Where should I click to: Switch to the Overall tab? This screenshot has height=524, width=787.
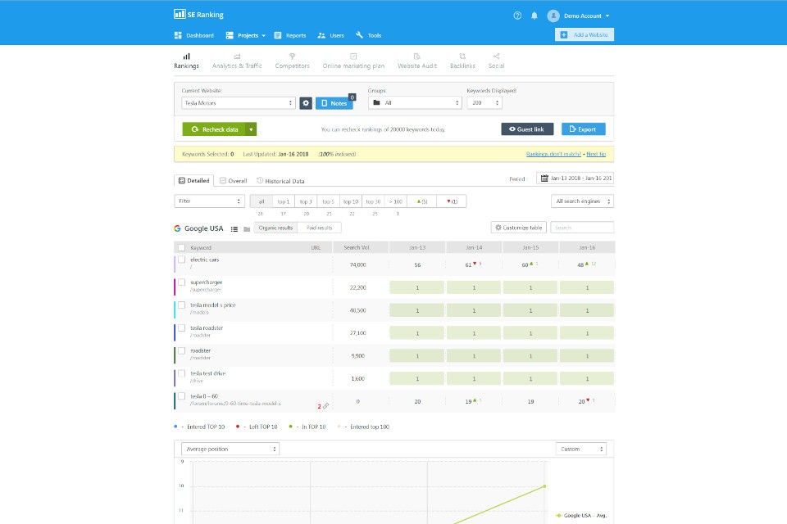(x=234, y=180)
